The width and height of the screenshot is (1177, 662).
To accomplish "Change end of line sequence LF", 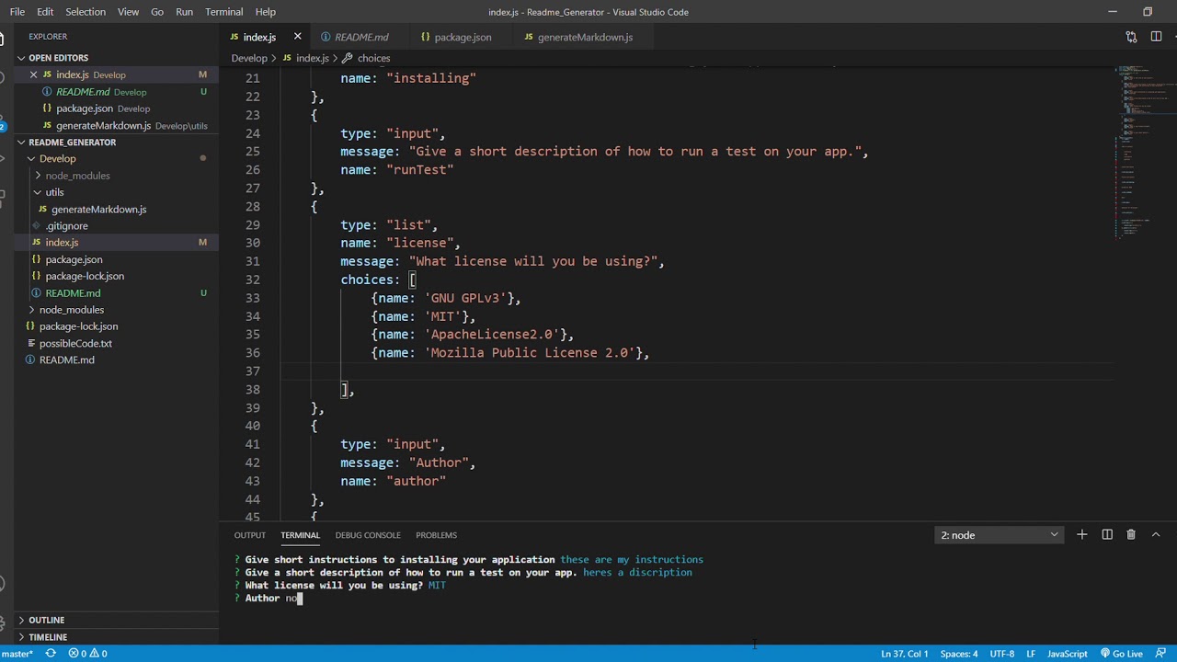I will (1031, 654).
